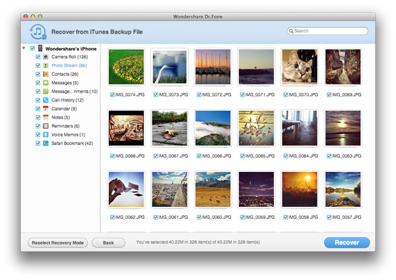Viewport: 396px width, 280px height.
Task: Collapse the Wondershare's iPhone tree
Action: 24,48
